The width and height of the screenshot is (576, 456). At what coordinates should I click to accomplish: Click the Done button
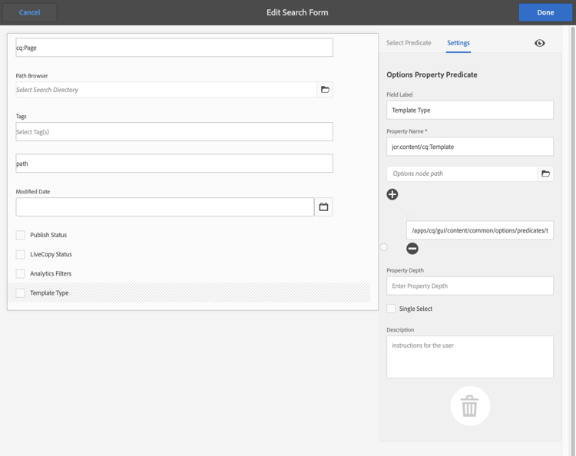click(x=545, y=12)
